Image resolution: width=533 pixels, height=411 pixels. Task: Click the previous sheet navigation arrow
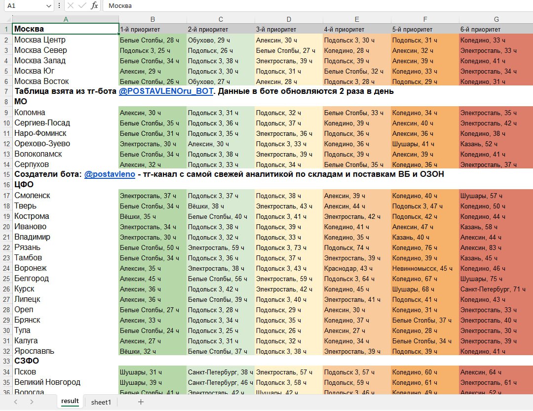pyautogui.click(x=15, y=402)
